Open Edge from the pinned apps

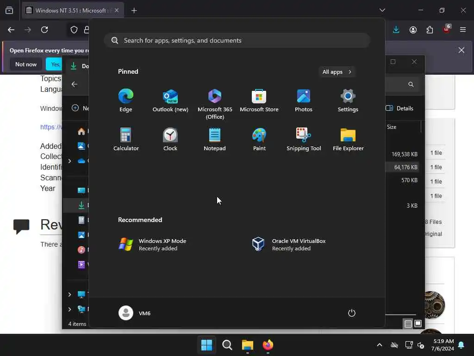[x=126, y=101]
